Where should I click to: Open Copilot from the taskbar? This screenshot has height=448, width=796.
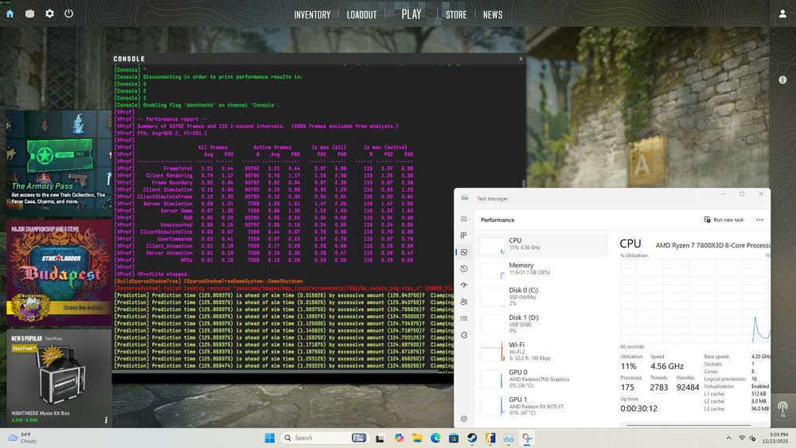tap(399, 438)
